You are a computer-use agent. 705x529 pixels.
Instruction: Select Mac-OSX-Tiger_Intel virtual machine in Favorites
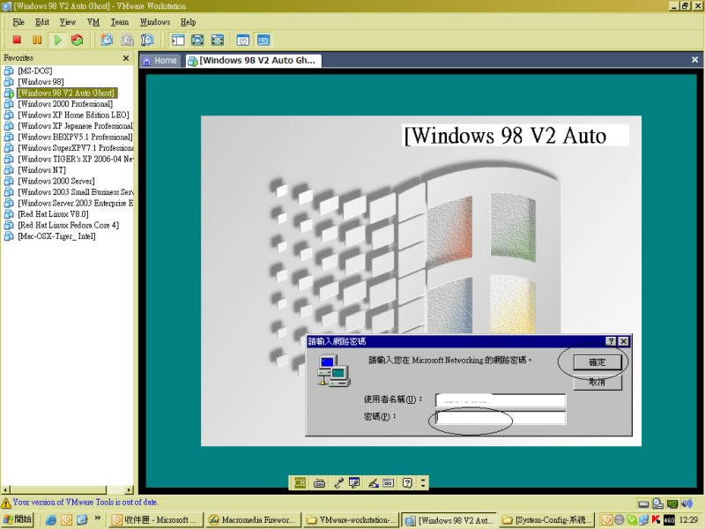[x=56, y=236]
